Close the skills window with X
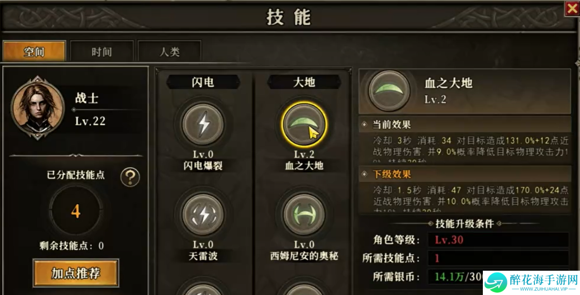580x295 pixels. pyautogui.click(x=572, y=9)
